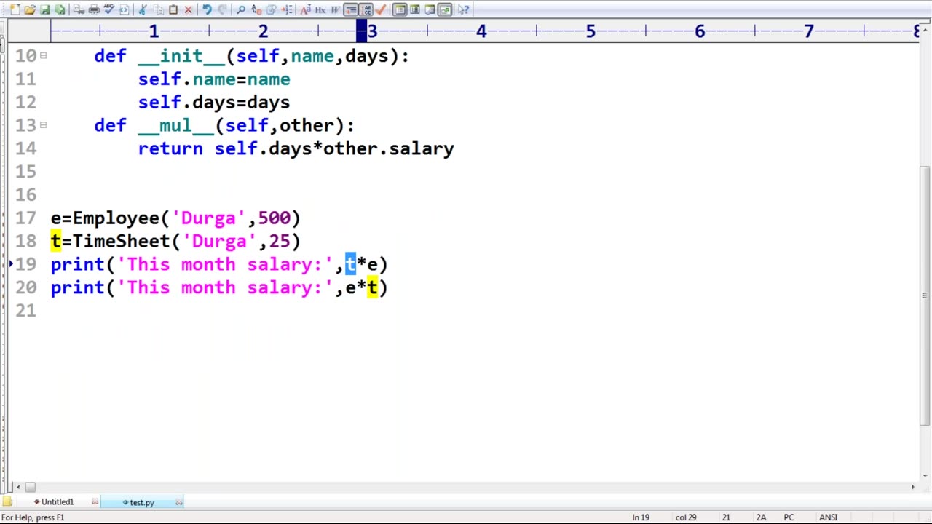Screen dimensions: 932x524
Task: Toggle the document selector button
Action: [x=445, y=9]
